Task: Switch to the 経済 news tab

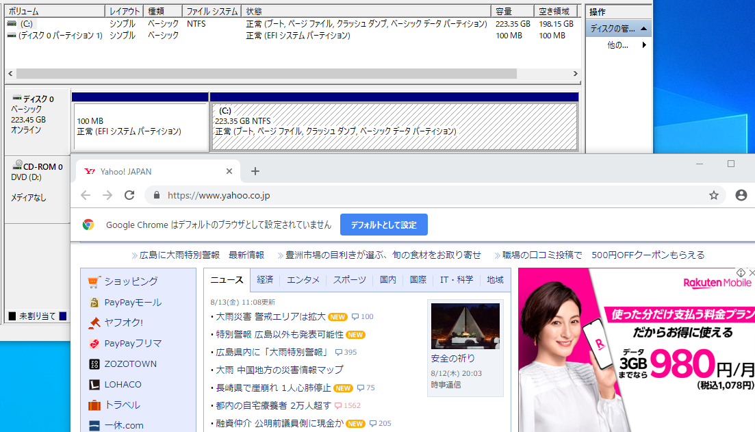Action: point(265,280)
